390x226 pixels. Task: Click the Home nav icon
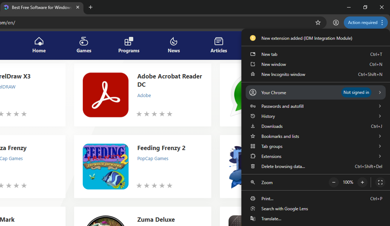click(x=39, y=41)
